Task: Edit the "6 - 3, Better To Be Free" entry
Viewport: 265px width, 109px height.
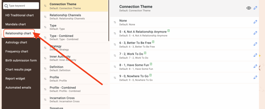Action: tap(255, 44)
